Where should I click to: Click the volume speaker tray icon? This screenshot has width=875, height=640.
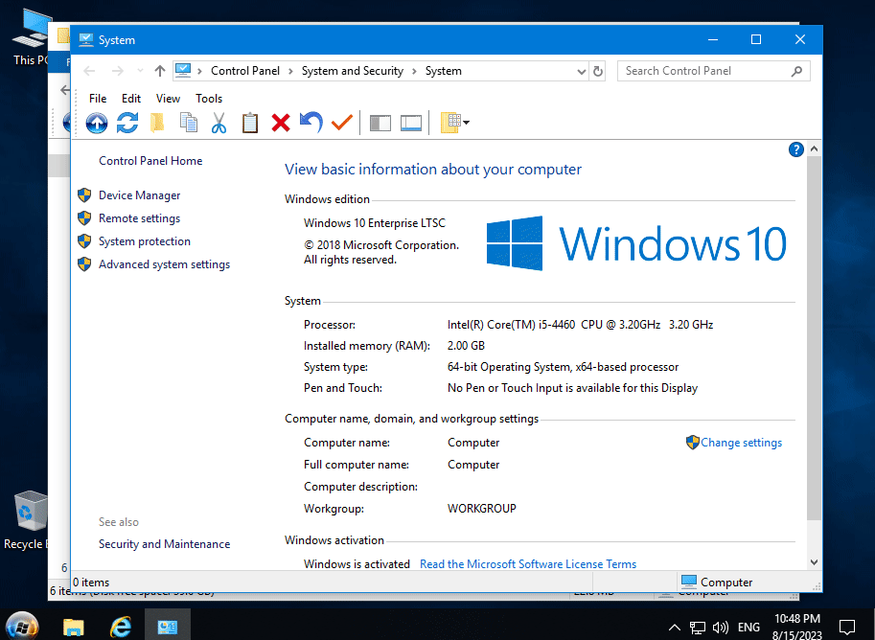[x=721, y=628]
